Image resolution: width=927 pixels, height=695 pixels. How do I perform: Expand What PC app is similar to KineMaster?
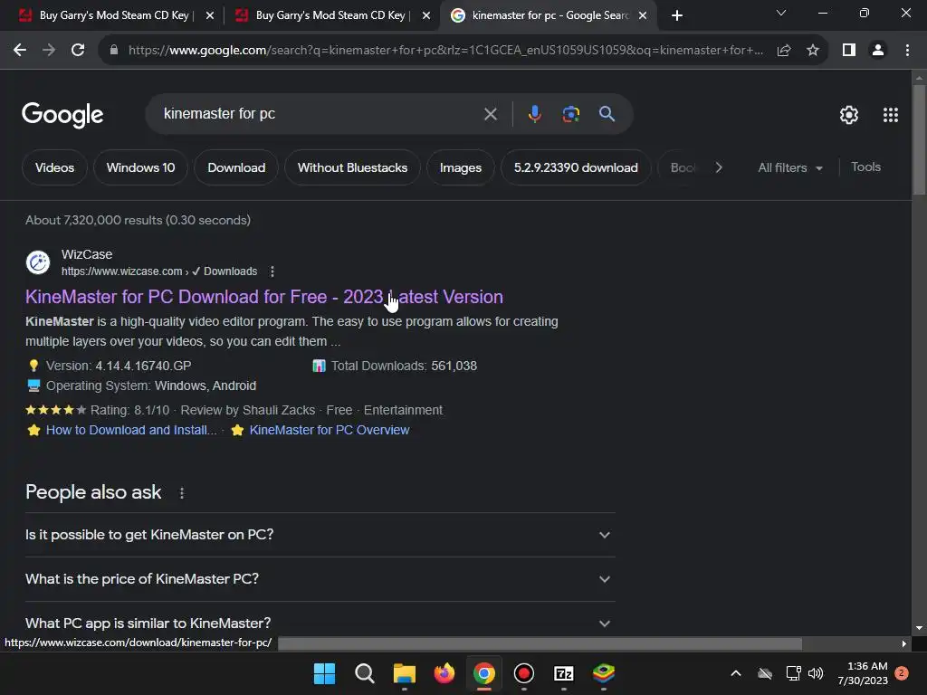320,624
